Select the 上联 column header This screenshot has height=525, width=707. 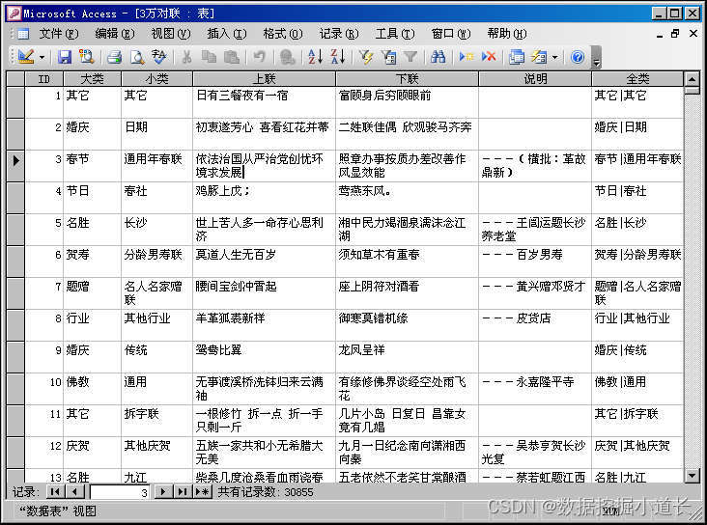[265, 79]
